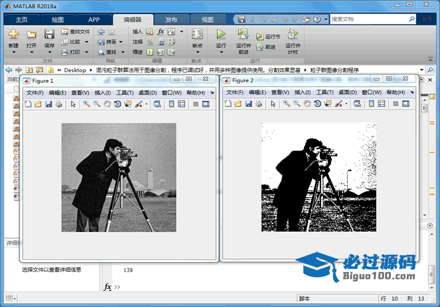The width and height of the screenshot is (440, 307).
Task: Open the address bar path dropdown arrow
Action: click(x=422, y=69)
